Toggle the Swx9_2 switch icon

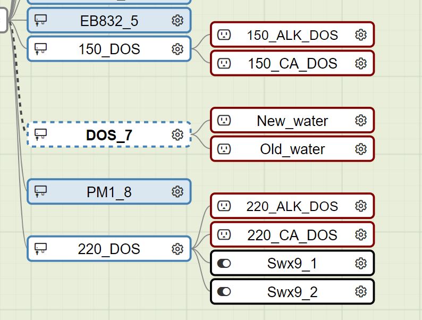(224, 292)
